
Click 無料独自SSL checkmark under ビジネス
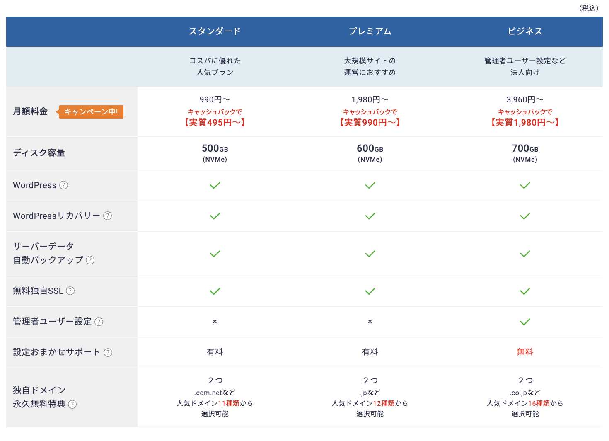pyautogui.click(x=525, y=291)
